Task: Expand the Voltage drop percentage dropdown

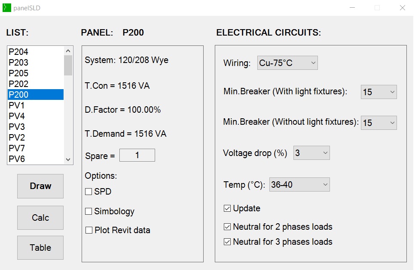Action: [x=311, y=153]
